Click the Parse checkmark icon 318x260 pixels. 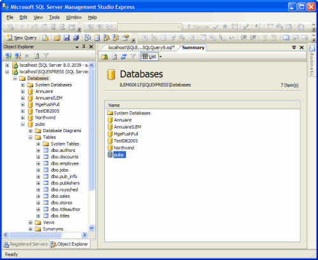tap(216, 27)
